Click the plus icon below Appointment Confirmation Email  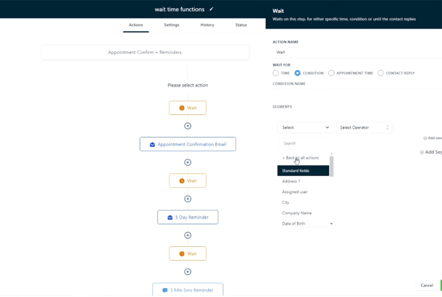[188, 162]
